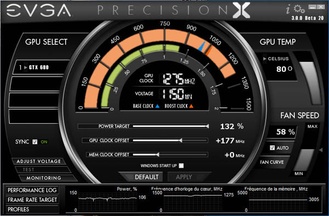Click the 58 % fan speed value
Image resolution: width=329 pixels, height=216 pixels.
[x=285, y=132]
